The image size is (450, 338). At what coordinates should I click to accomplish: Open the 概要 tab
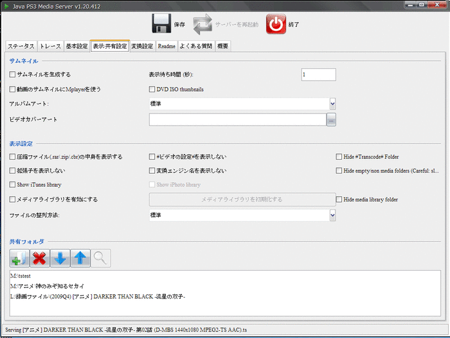coord(222,46)
